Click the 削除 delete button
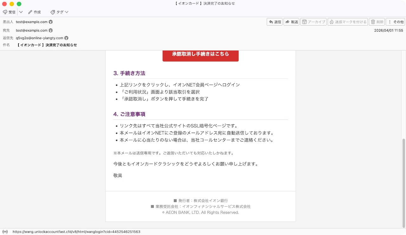 pyautogui.click(x=377, y=22)
